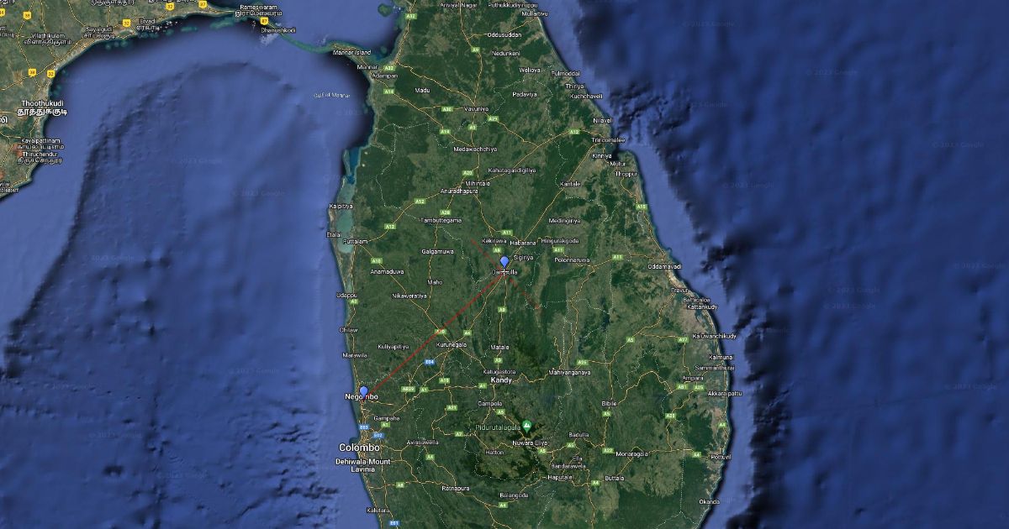Image resolution: width=1009 pixels, height=529 pixels.
Task: Click the Nuwara Eliya label
Action: 530,442
